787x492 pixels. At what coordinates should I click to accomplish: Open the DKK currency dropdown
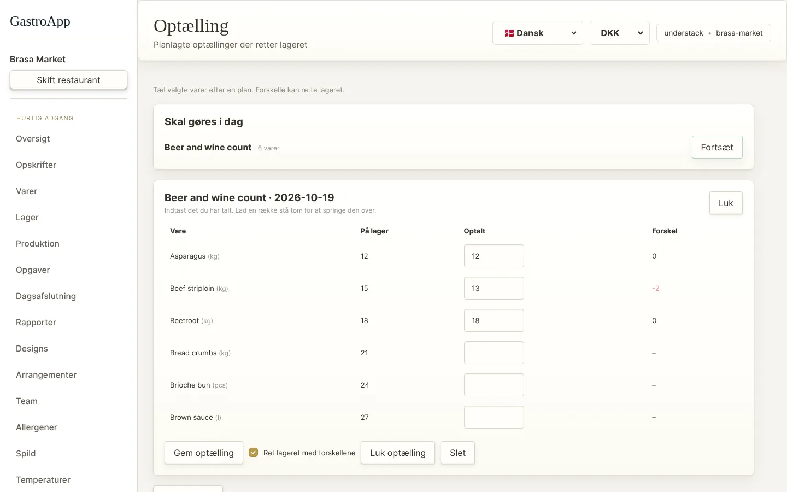(x=619, y=33)
